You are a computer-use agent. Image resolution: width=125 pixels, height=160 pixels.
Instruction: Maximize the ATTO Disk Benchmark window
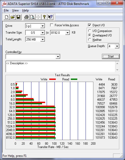(x=107, y=3)
